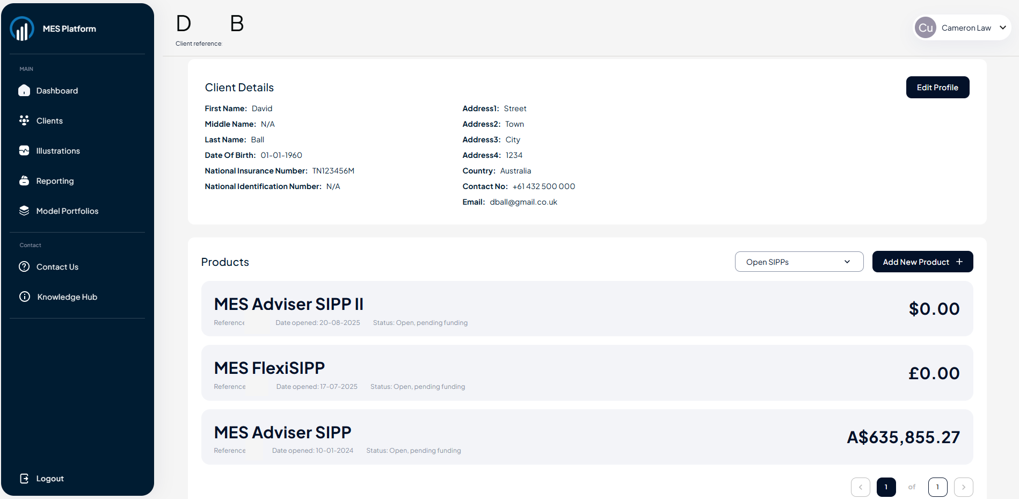This screenshot has height=499, width=1019.
Task: Open the MES Adviser SIPP II product card
Action: pos(587,309)
